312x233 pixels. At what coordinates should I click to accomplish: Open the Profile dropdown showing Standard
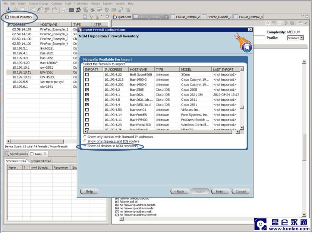301,38
